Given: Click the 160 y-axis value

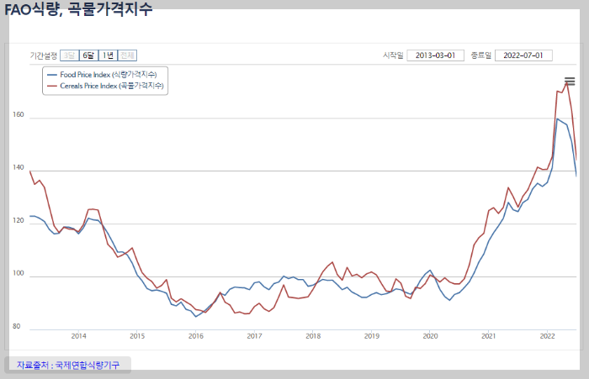Looking at the screenshot, I should pyautogui.click(x=18, y=114).
